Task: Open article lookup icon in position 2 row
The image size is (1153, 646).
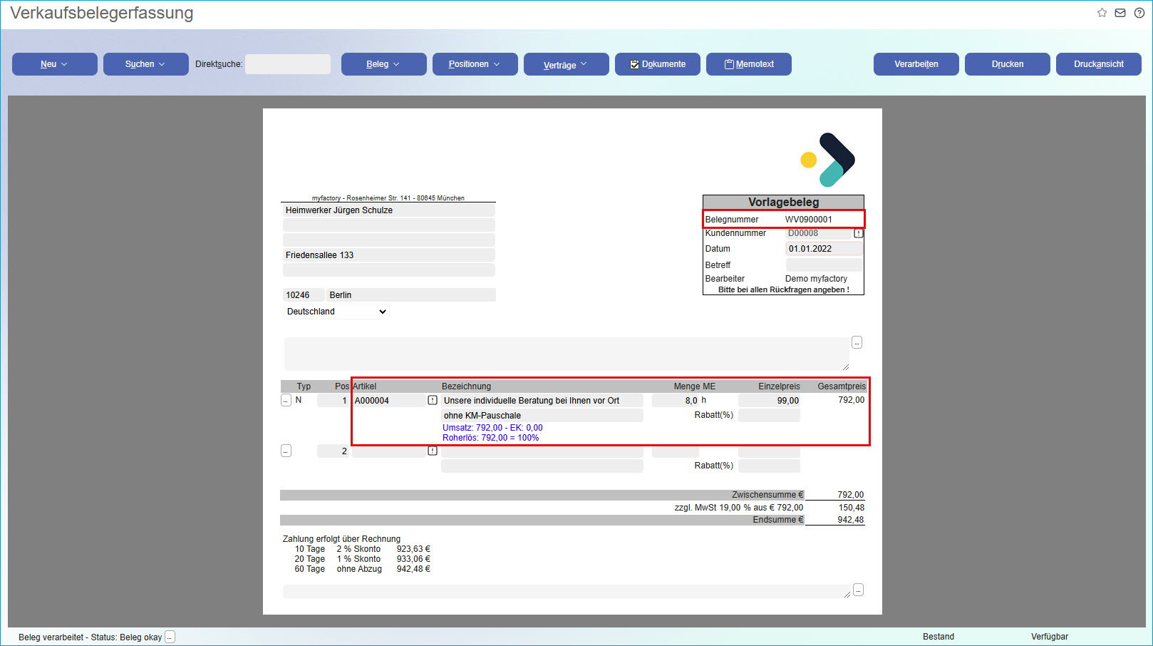Action: click(433, 451)
